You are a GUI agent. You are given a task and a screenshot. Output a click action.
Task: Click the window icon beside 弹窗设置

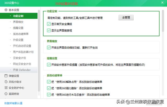click(x=6, y=76)
